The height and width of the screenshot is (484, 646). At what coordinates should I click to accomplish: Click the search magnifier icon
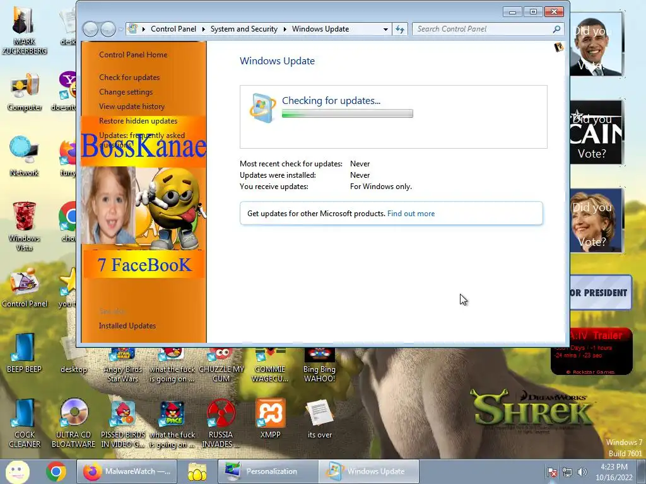(x=556, y=29)
